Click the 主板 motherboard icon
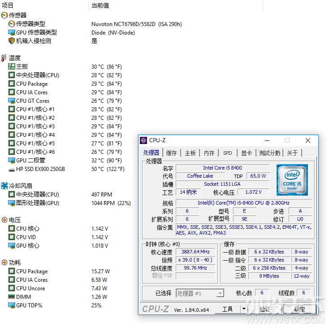 click(12, 66)
